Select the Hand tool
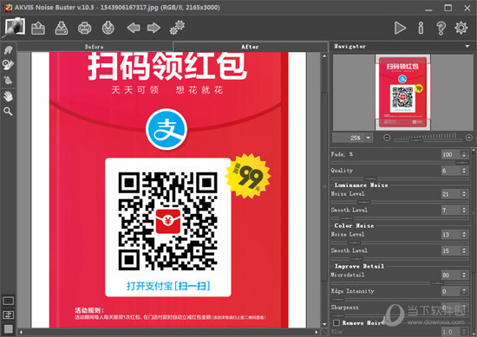Viewport: 477px width, 337px height. (8, 96)
